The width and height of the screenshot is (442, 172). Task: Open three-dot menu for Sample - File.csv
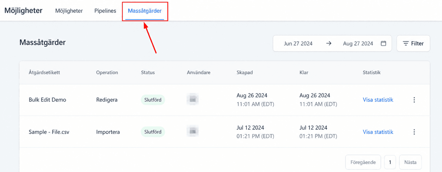pyautogui.click(x=414, y=132)
